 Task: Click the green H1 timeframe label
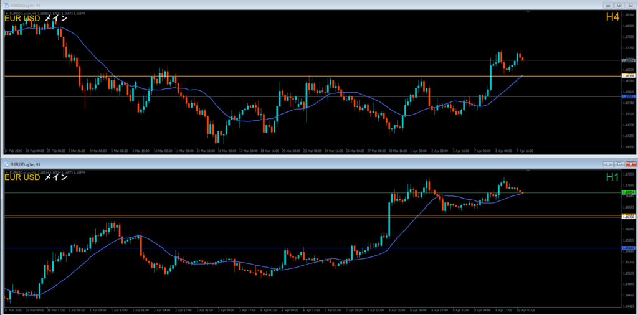tap(612, 177)
